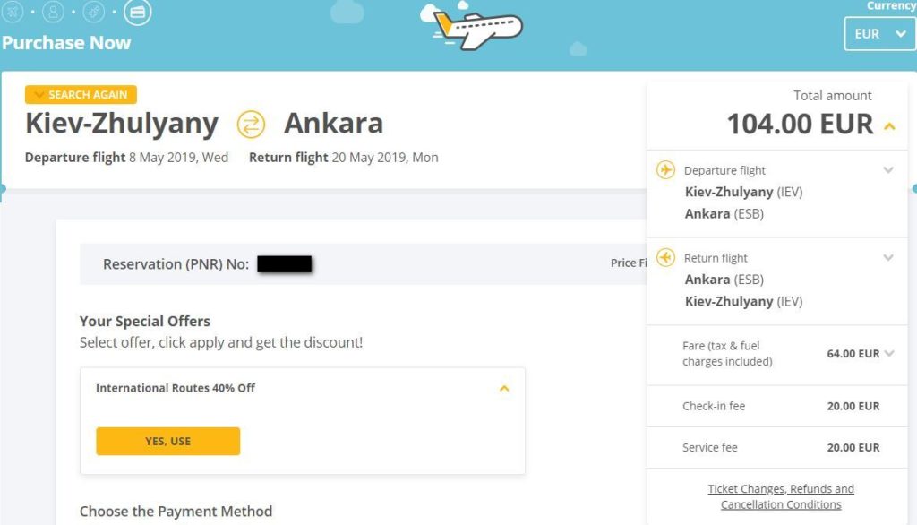
Task: Click the SEARCH AGAIN button
Action: (81, 95)
